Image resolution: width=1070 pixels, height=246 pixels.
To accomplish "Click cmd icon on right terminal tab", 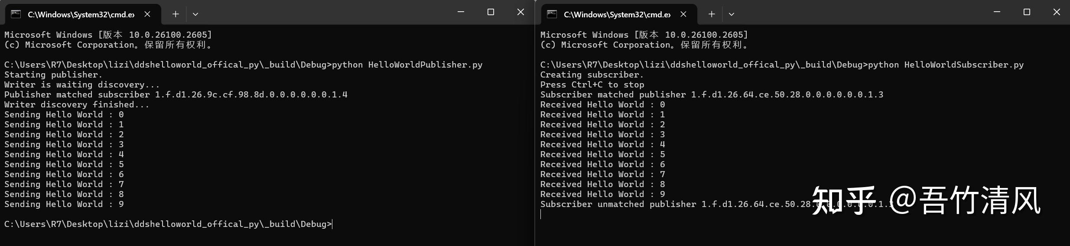I will point(552,14).
